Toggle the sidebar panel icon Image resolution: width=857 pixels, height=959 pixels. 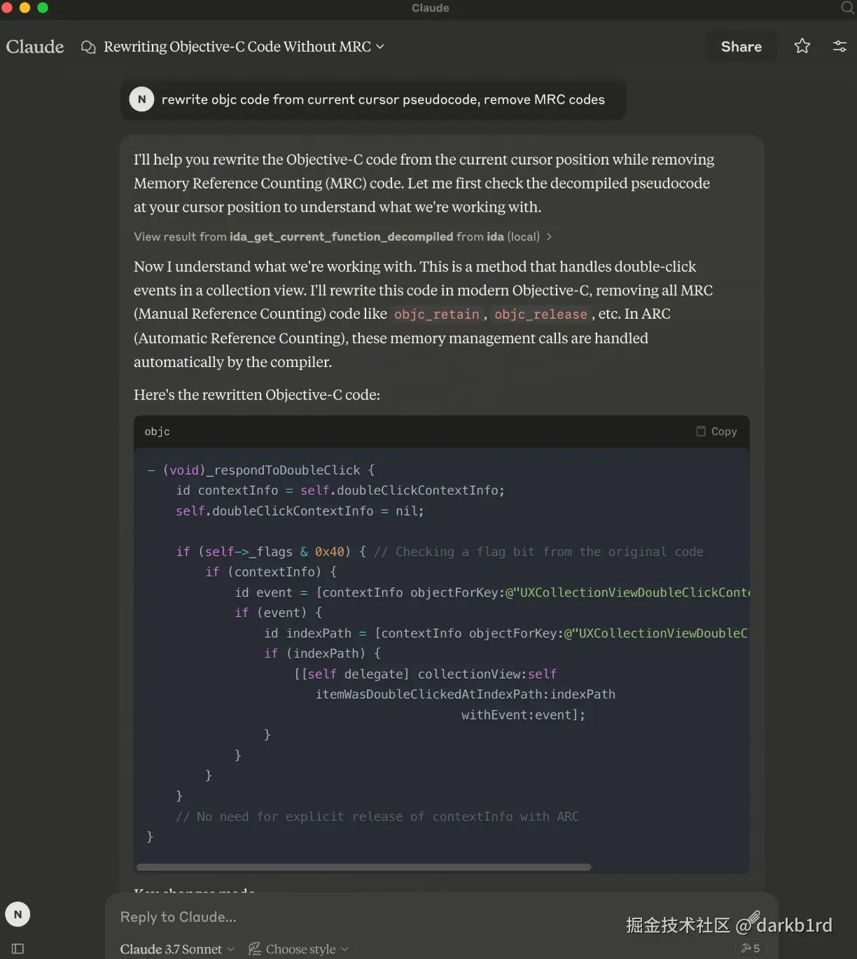[18, 948]
